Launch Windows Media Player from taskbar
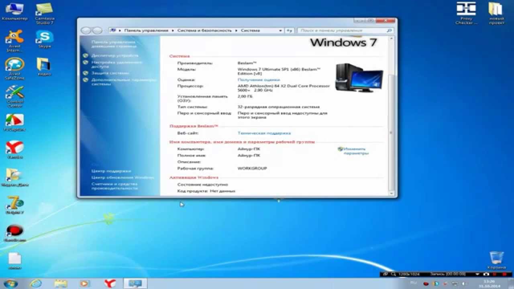Screen dimensions: 514x289 (x=85, y=283)
